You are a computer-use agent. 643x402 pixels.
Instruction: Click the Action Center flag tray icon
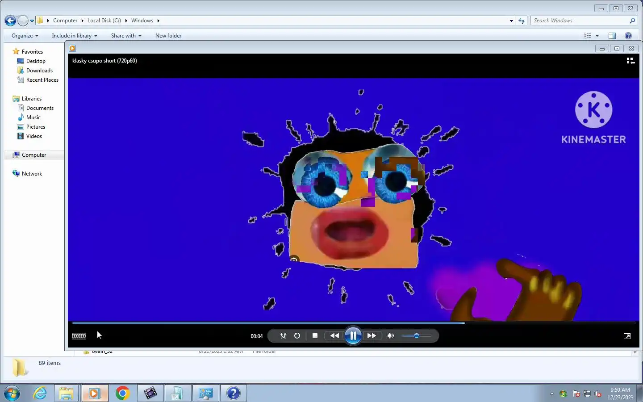pyautogui.click(x=576, y=394)
